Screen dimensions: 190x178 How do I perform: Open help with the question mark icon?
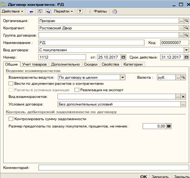tap(80, 11)
